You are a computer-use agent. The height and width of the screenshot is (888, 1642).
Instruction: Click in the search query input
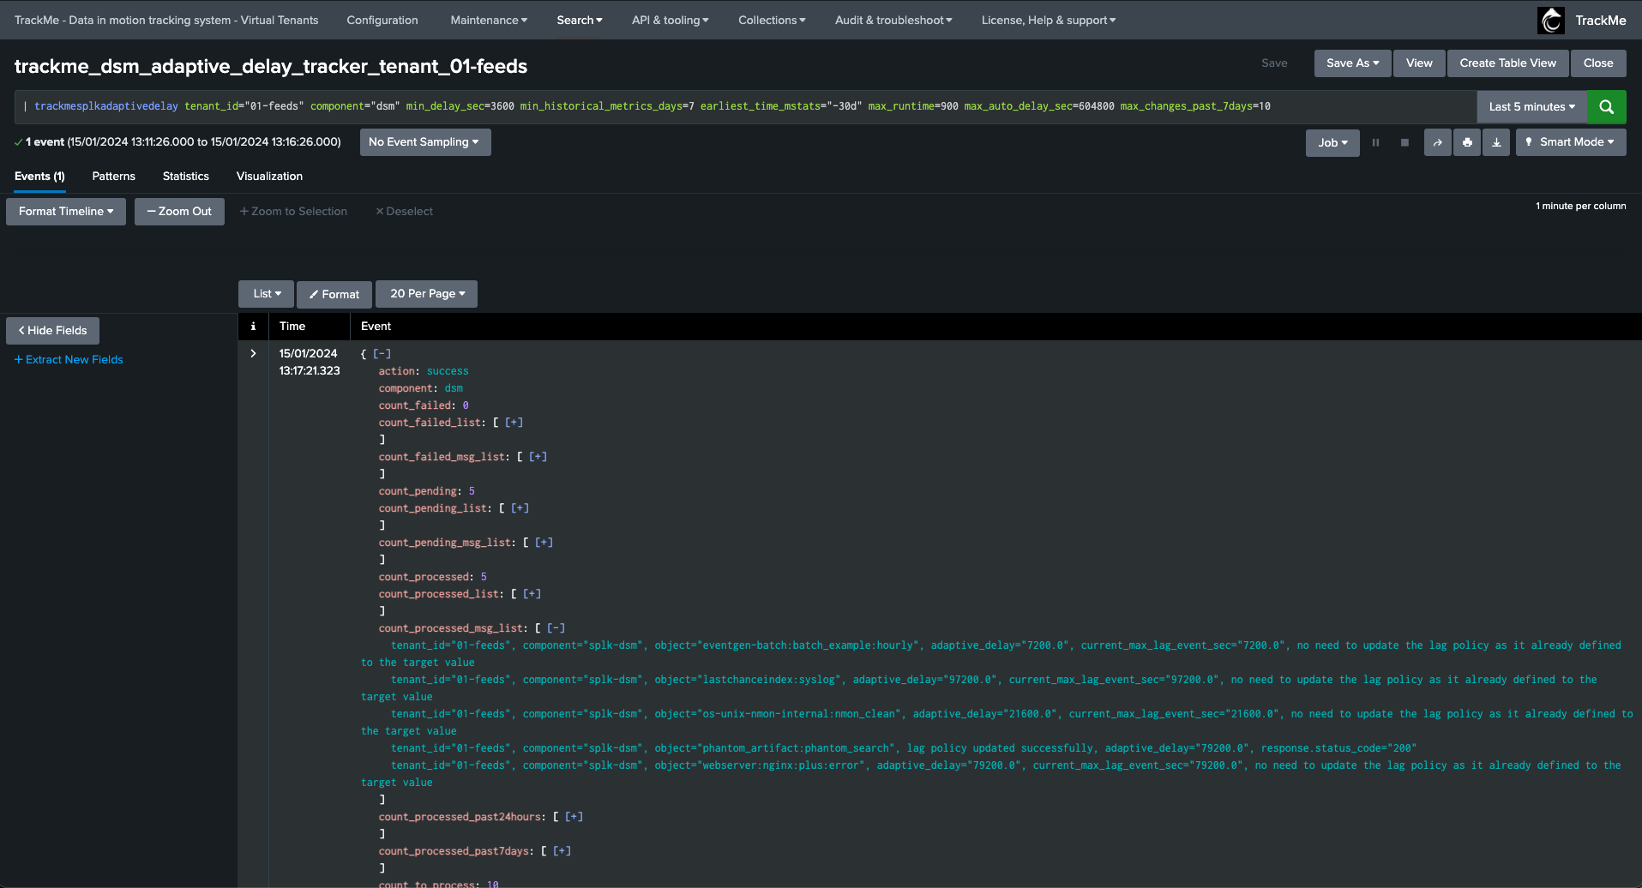745,107
